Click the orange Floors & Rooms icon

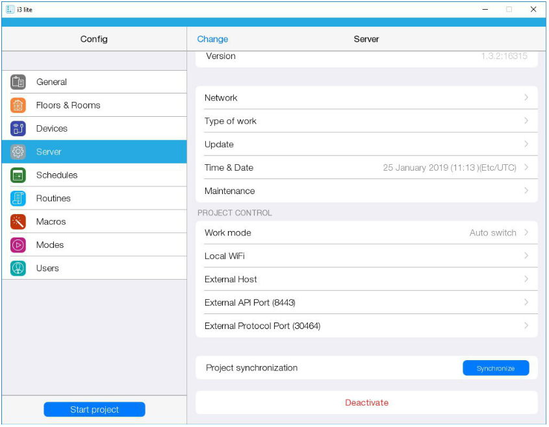click(x=18, y=105)
